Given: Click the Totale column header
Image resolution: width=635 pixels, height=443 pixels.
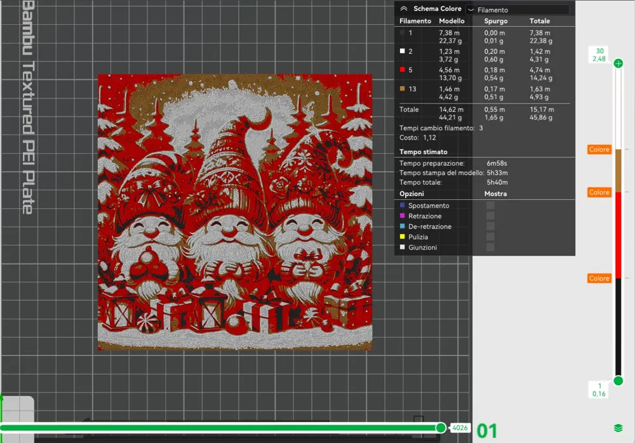Looking at the screenshot, I should point(539,21).
